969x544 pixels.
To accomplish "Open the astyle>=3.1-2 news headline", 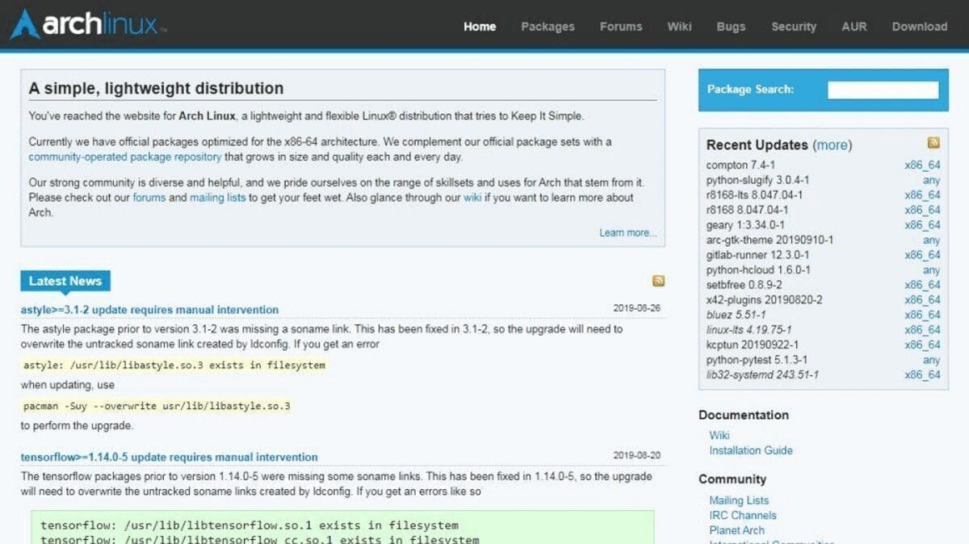I will 149,310.
